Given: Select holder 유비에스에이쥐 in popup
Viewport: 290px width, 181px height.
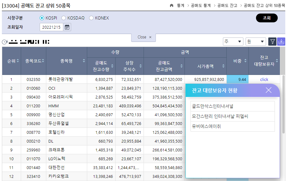Looking at the screenshot, I should pos(232,127).
